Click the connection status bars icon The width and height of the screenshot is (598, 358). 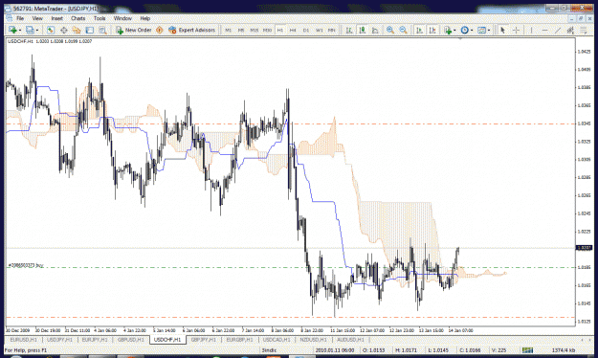tap(527, 350)
